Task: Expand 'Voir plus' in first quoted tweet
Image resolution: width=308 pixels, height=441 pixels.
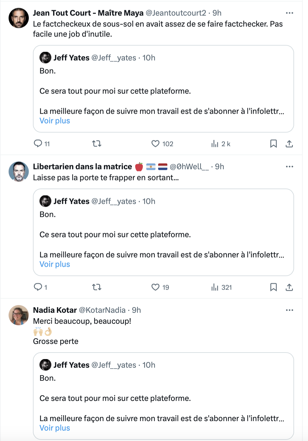Action: pos(55,121)
